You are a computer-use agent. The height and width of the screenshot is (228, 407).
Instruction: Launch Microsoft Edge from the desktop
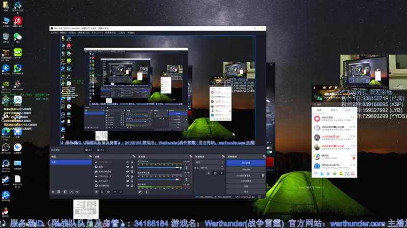(x=6, y=133)
